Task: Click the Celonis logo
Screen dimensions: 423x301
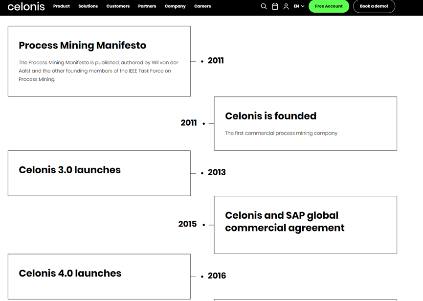Action: [26, 6]
